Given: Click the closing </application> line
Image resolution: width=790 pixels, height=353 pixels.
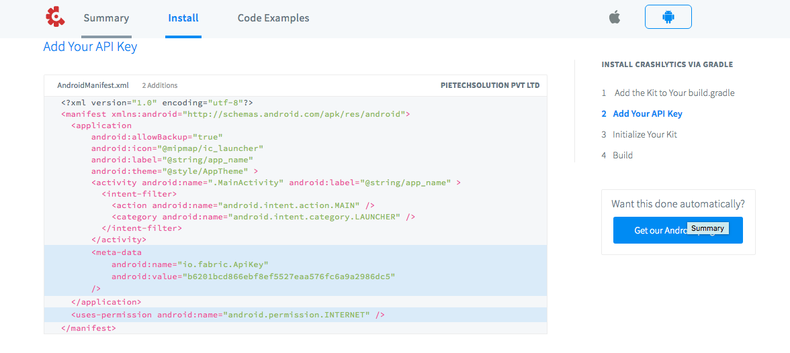Looking at the screenshot, I should (x=106, y=302).
